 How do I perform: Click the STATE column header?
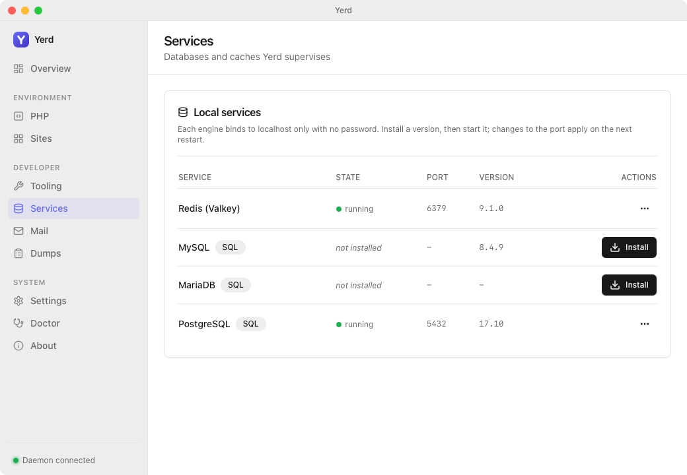pyautogui.click(x=348, y=177)
